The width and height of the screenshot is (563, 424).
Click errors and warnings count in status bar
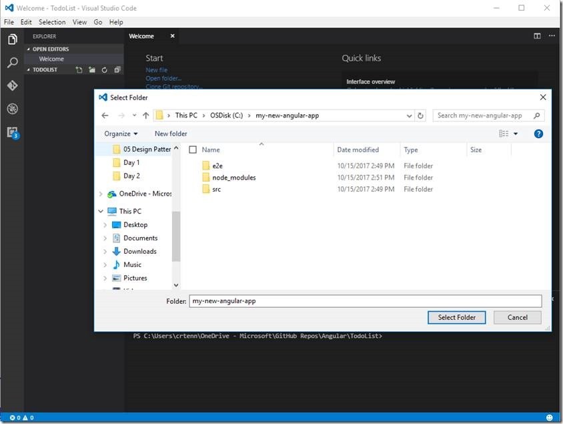[x=21, y=417]
